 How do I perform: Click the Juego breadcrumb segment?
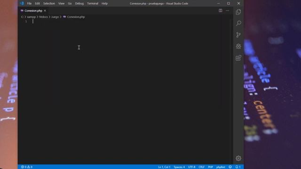(55, 17)
